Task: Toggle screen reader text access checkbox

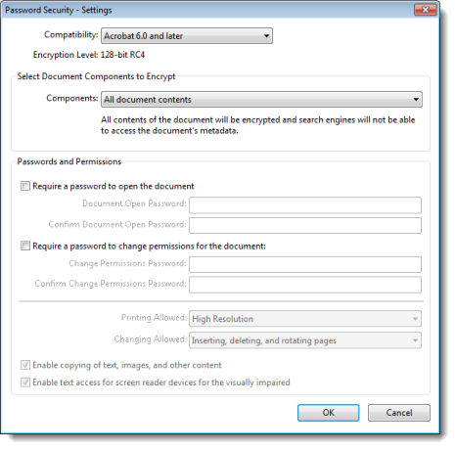Action: tap(25, 382)
